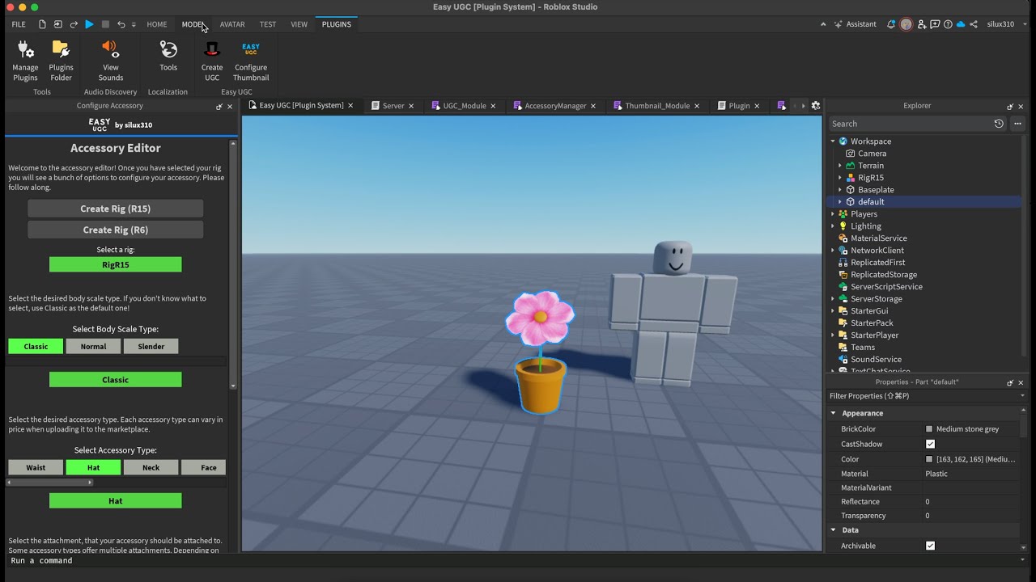This screenshot has width=1036, height=582.
Task: Click the green RigR15 rig button
Action: pyautogui.click(x=116, y=264)
